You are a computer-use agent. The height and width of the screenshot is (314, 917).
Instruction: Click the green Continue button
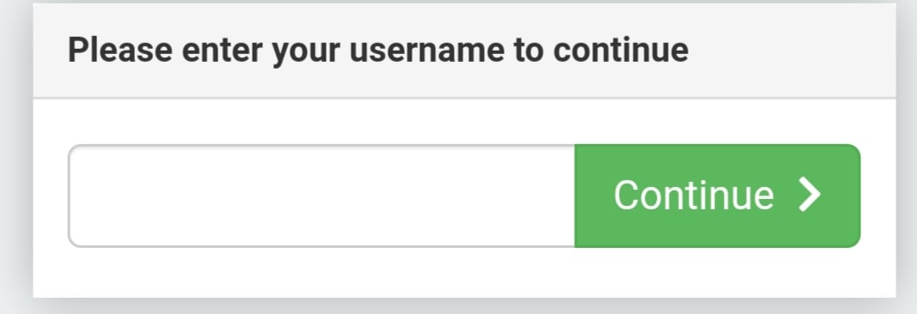(718, 196)
